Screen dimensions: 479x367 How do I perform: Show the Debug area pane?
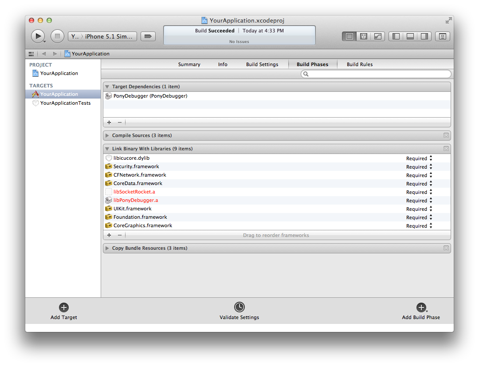click(410, 36)
